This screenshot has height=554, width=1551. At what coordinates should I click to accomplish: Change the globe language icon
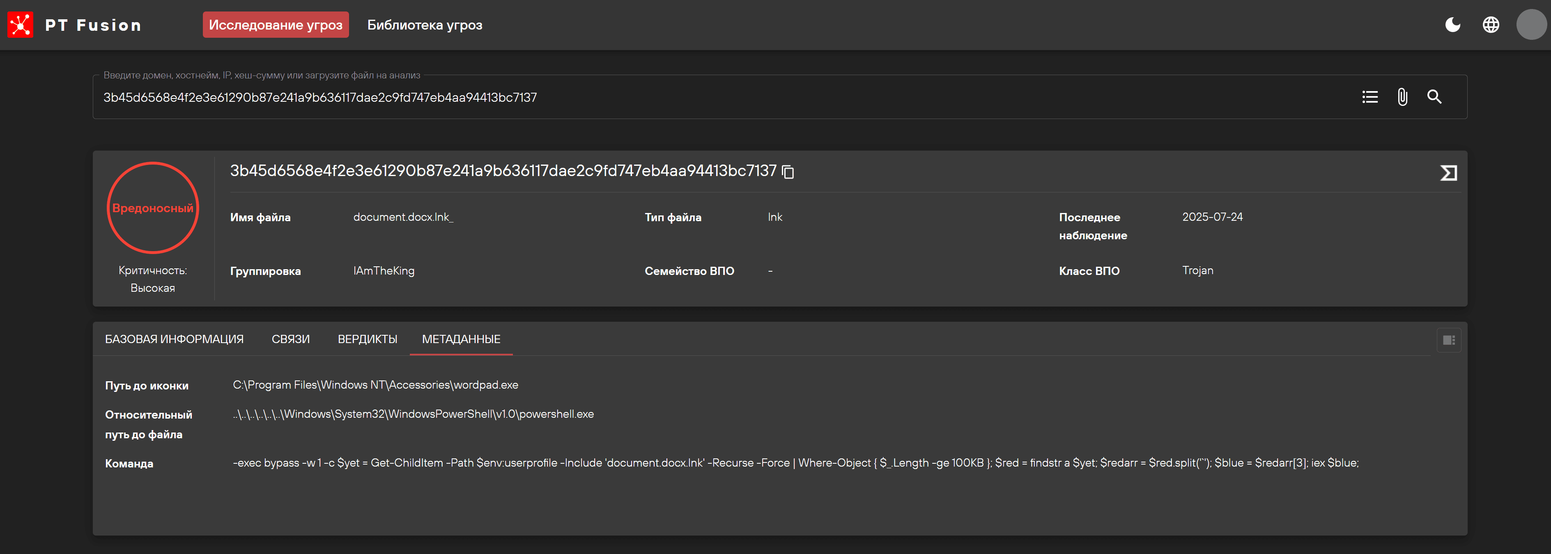[x=1491, y=25]
